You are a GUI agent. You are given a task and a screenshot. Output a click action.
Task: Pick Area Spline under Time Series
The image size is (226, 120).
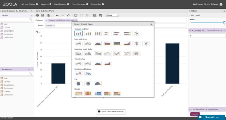tap(108, 63)
